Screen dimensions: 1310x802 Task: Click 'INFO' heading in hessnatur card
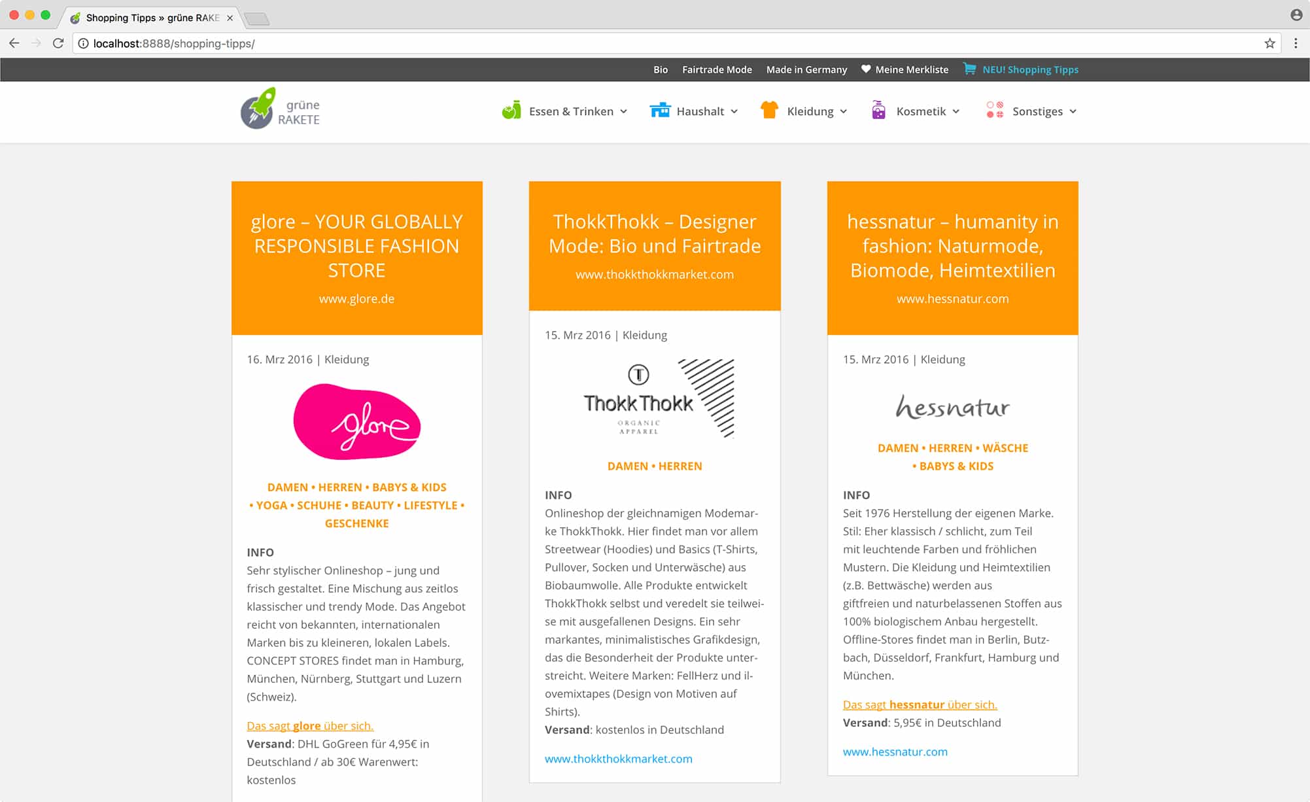856,495
